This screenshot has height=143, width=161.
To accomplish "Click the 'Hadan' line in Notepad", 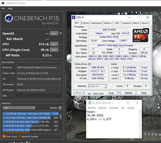I will (x=91, y=112).
